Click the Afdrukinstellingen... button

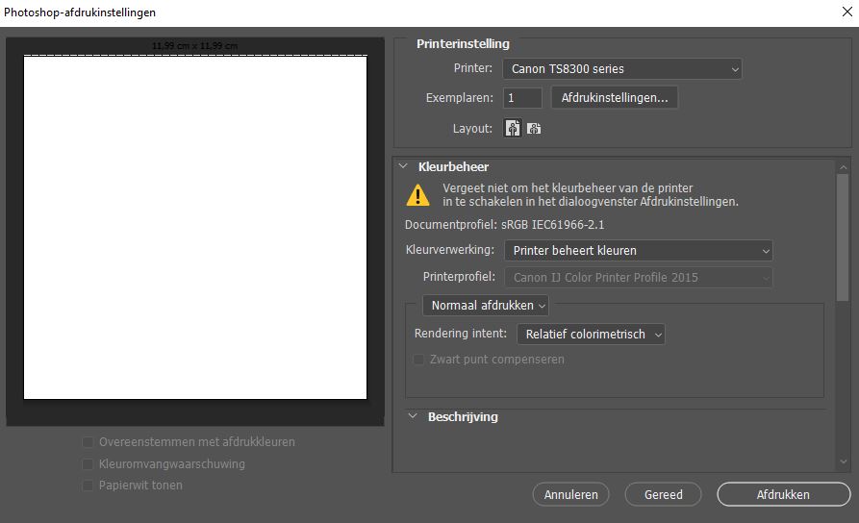coord(614,98)
